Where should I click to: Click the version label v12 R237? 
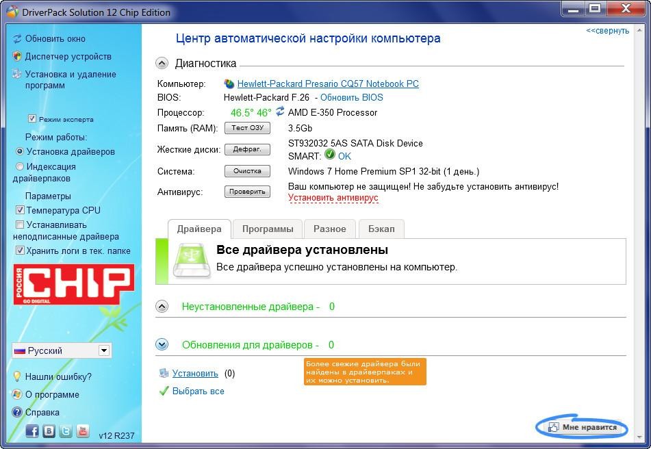pyautogui.click(x=116, y=436)
